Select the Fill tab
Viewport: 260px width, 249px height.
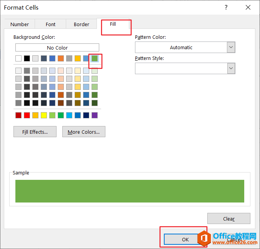[113, 24]
